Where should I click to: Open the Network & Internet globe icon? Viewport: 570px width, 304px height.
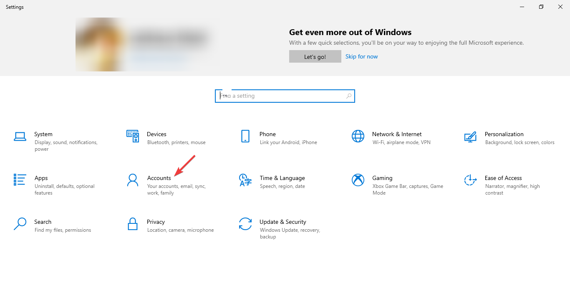click(358, 136)
